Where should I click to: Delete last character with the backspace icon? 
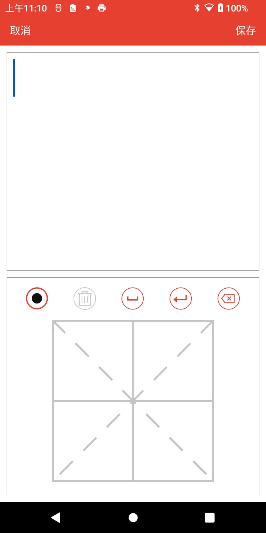click(x=229, y=298)
